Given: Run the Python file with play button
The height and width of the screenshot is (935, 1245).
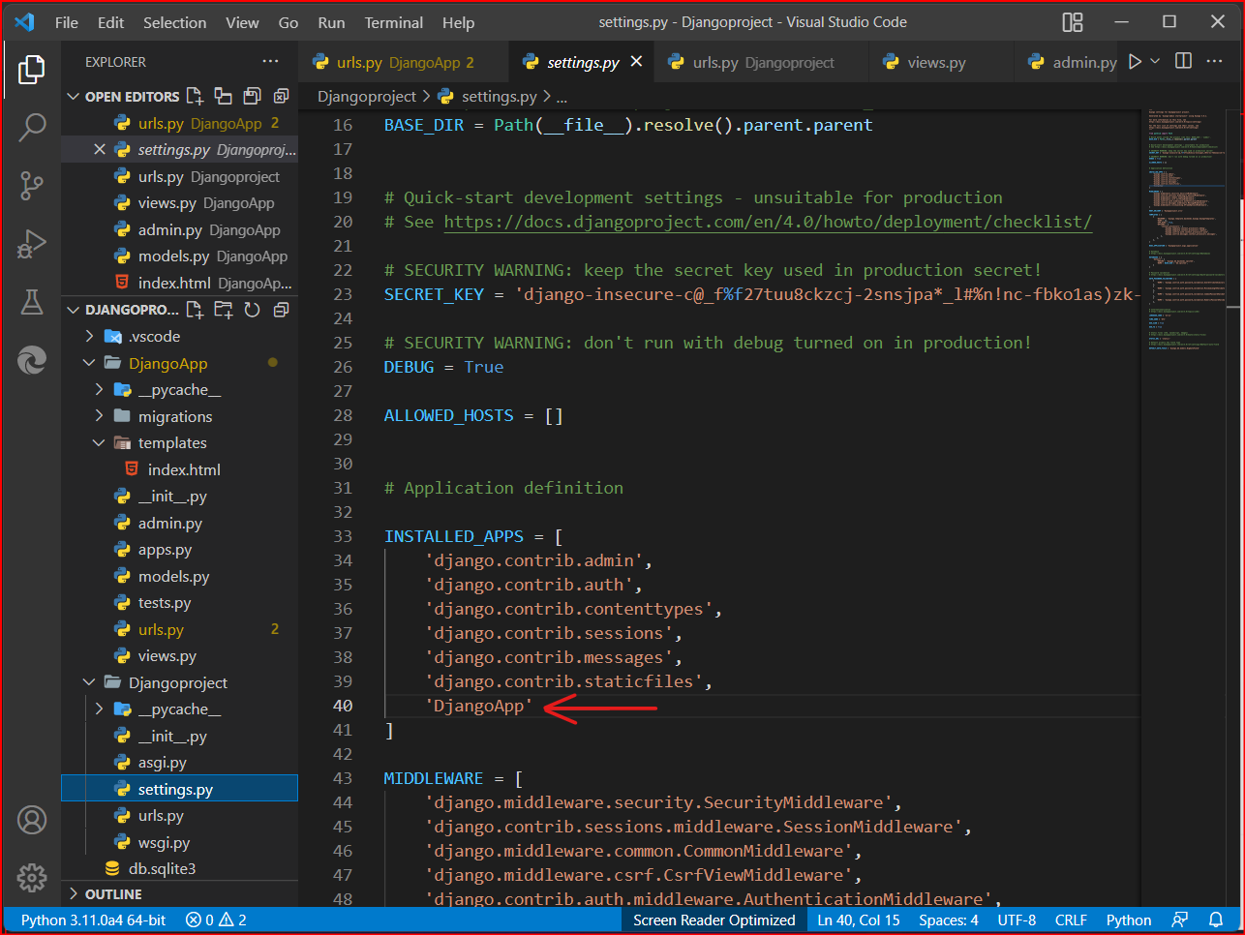Looking at the screenshot, I should tap(1135, 61).
